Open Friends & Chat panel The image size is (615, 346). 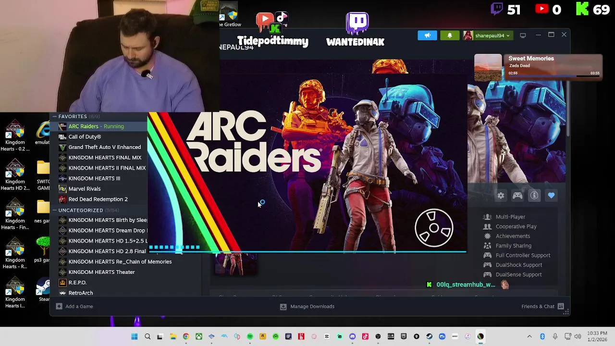point(542,306)
